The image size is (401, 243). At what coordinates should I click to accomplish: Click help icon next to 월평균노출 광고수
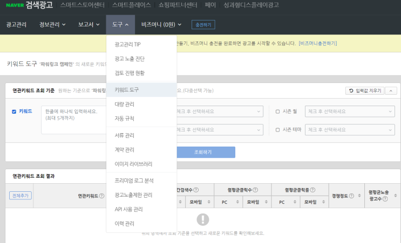point(385,199)
